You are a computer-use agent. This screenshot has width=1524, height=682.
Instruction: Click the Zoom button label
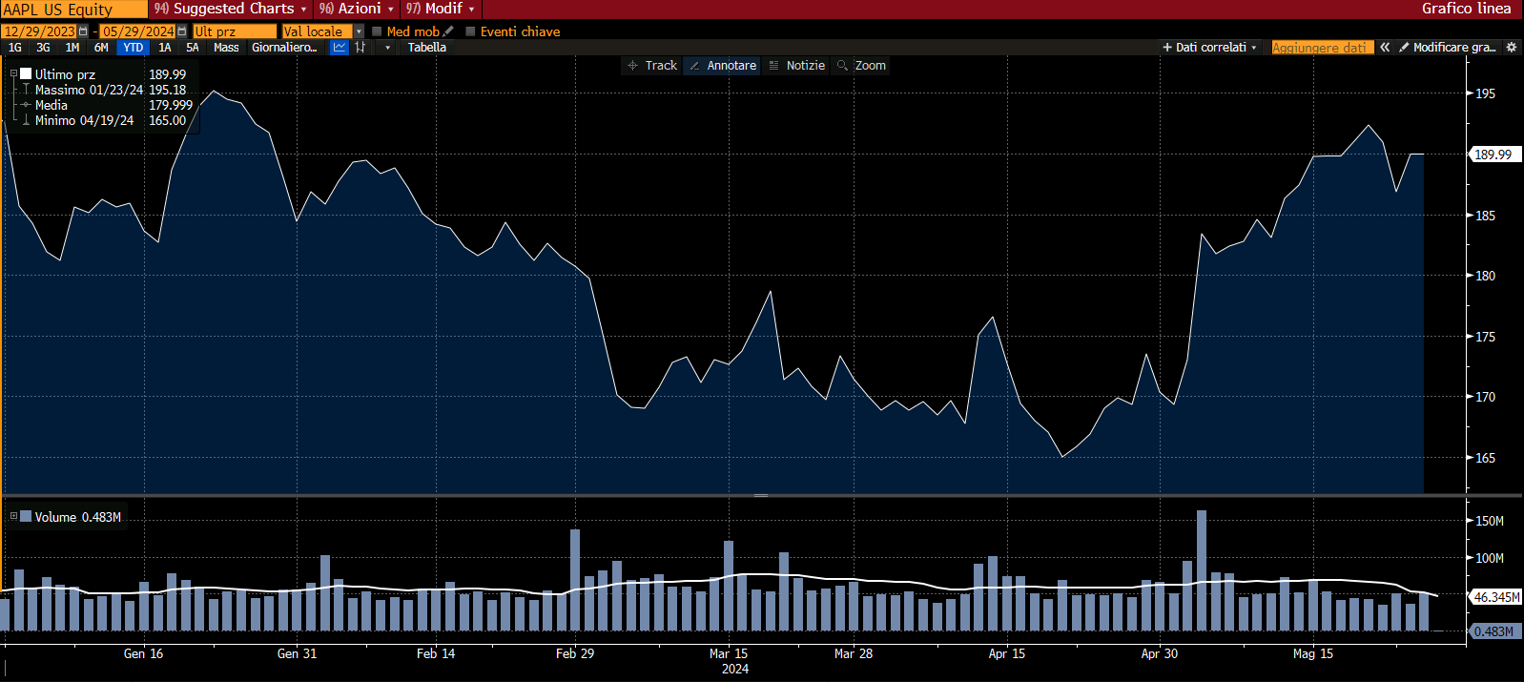pos(871,66)
